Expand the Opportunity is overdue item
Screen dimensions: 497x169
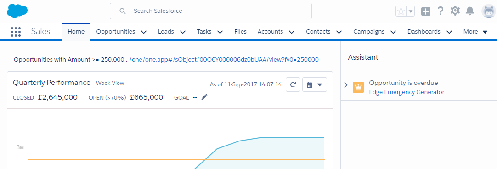(x=346, y=85)
